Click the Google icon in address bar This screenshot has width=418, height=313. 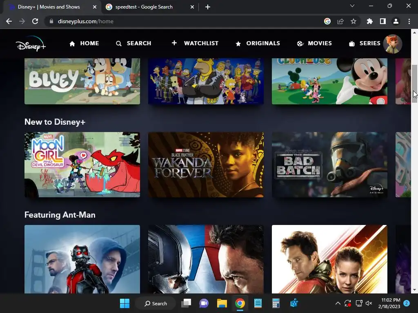coord(327,21)
